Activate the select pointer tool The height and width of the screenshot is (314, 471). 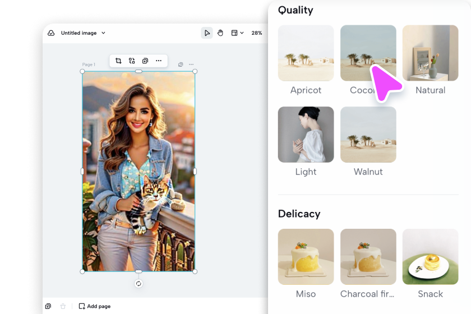pos(207,33)
